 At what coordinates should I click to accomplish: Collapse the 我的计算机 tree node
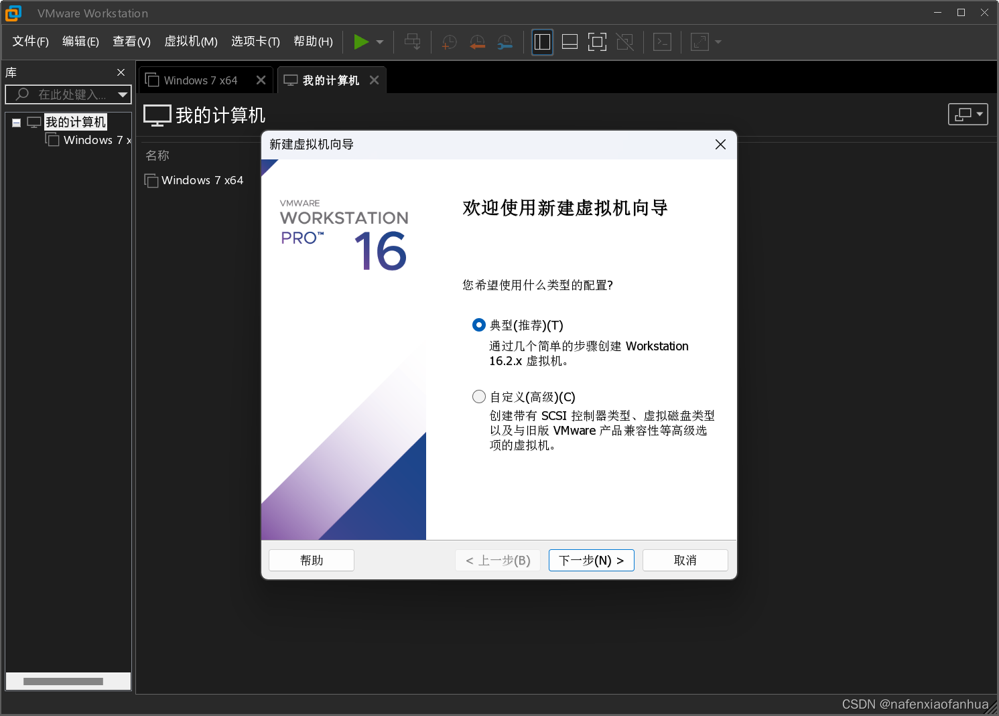coord(17,123)
